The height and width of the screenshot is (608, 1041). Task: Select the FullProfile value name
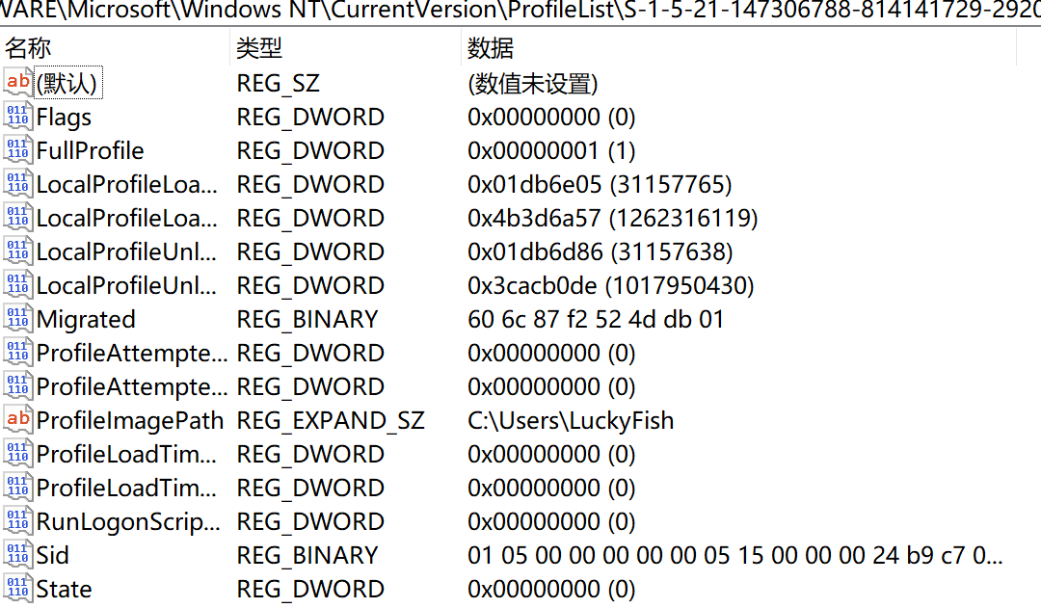click(90, 151)
